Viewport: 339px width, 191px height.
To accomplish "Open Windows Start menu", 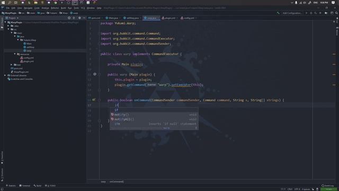I will [x=3, y=3].
